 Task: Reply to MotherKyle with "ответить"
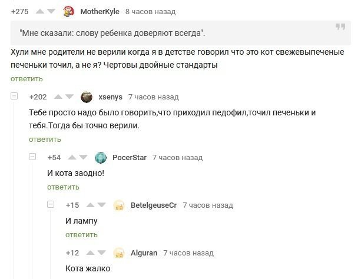click(27, 79)
